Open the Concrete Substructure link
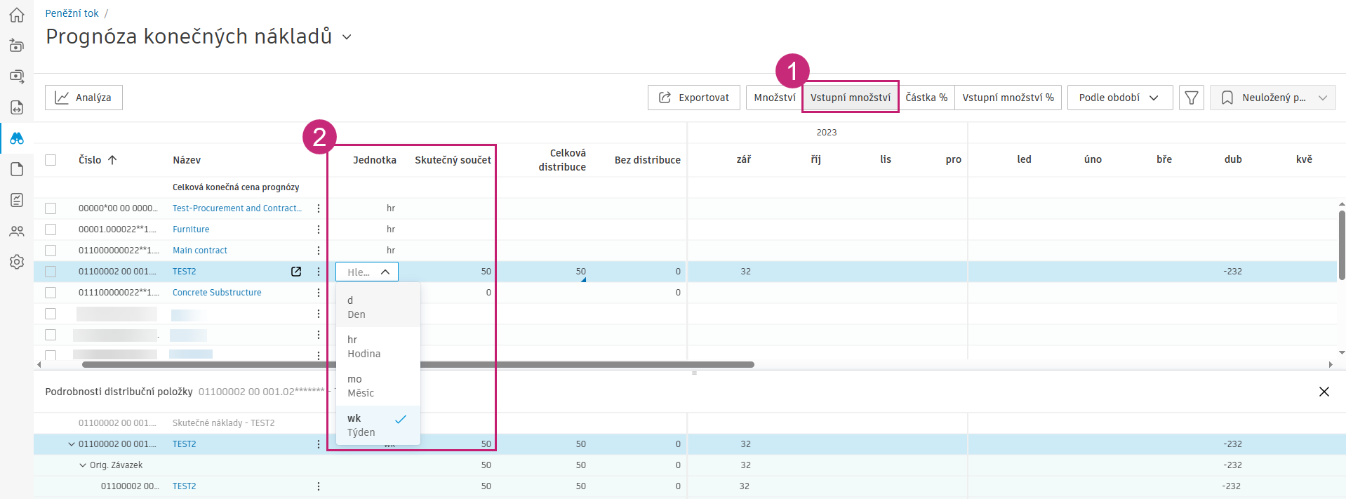1346x499 pixels. pyautogui.click(x=217, y=293)
